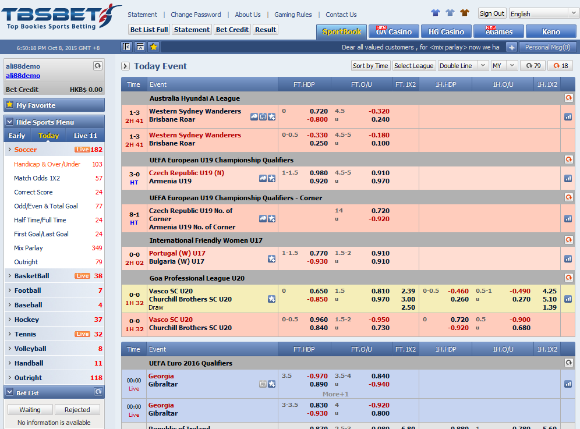Expand the BasketBall sport category
The height and width of the screenshot is (429, 580).
(31, 276)
